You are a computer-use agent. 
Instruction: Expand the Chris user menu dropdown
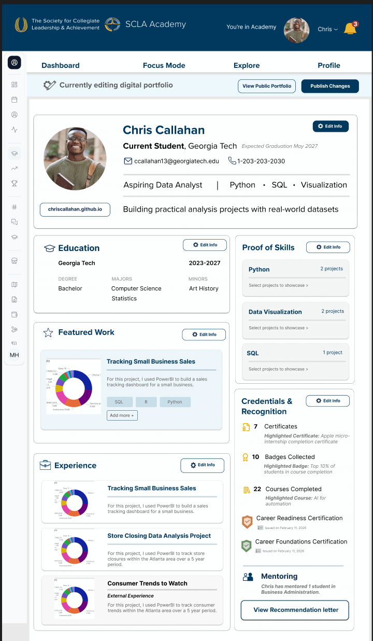[x=327, y=30]
